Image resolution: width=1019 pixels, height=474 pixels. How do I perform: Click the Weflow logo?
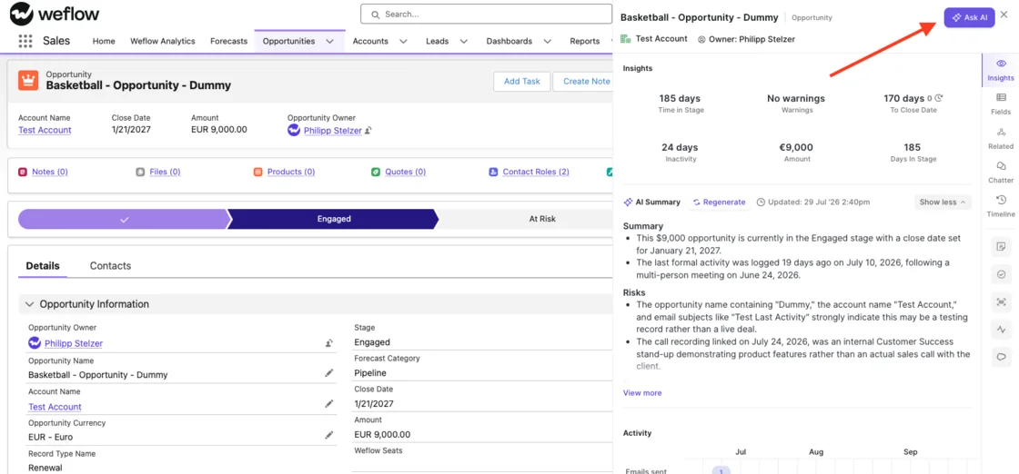[x=55, y=13]
